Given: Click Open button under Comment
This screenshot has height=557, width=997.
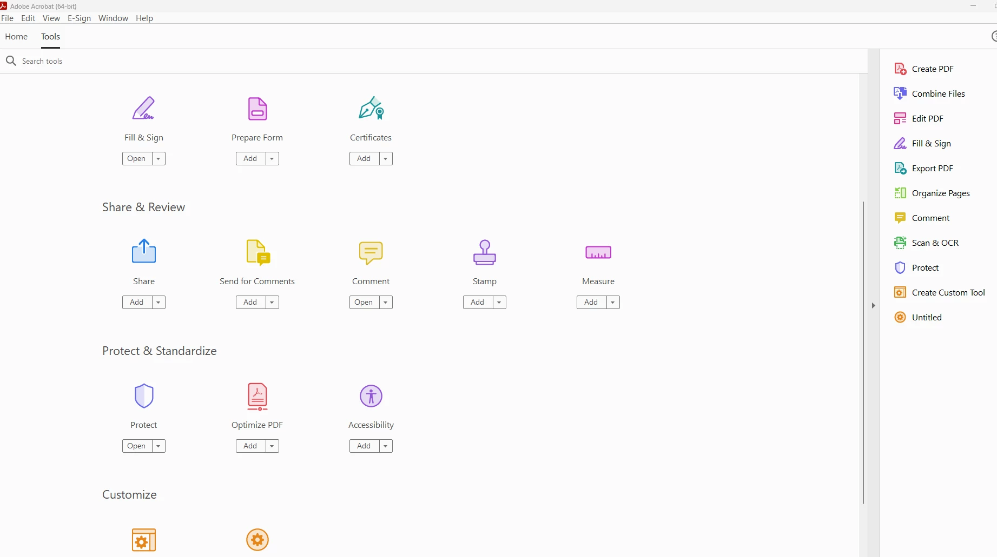Looking at the screenshot, I should (x=364, y=303).
